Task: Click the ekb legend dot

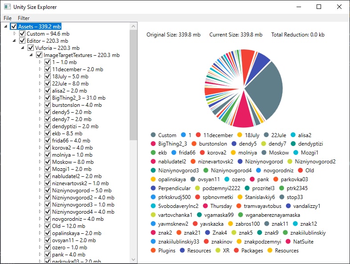Action: pyautogui.click(x=153, y=152)
